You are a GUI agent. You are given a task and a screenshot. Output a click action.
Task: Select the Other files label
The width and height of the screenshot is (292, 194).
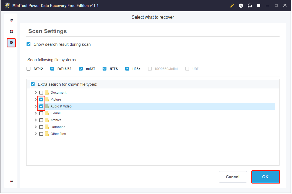coord(58,134)
